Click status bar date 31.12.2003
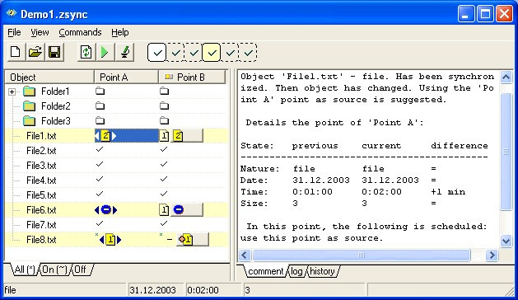518x300 pixels. [x=152, y=290]
